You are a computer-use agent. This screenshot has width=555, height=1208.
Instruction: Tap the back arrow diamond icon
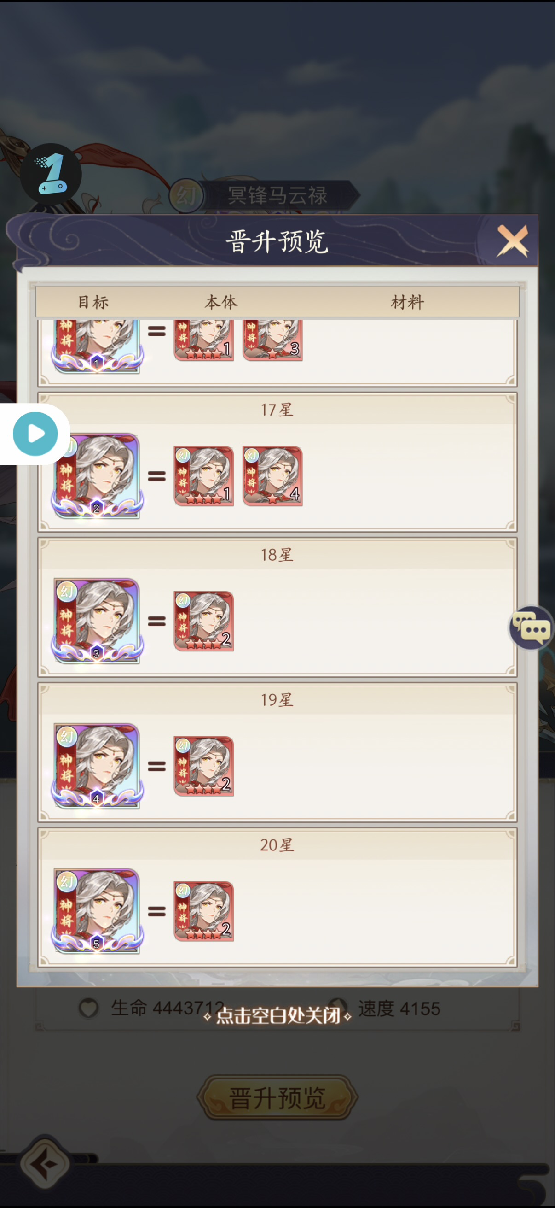tap(46, 1164)
